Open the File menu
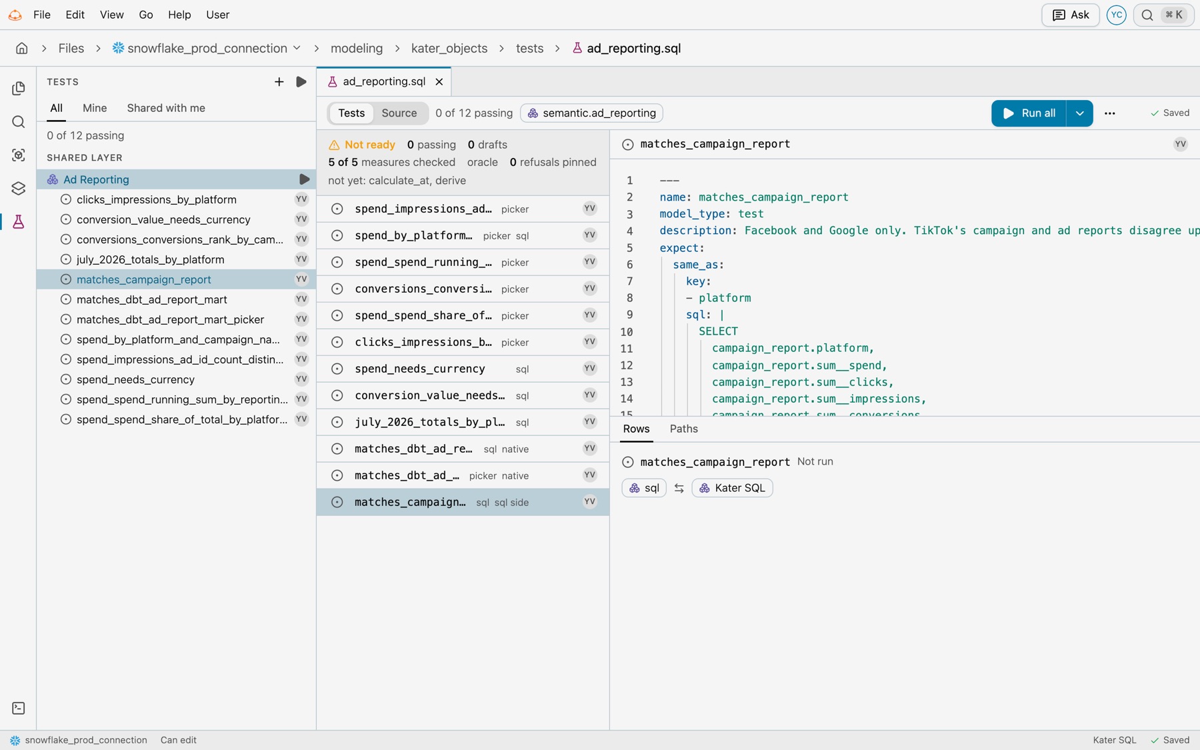Image resolution: width=1200 pixels, height=750 pixels. tap(41, 15)
